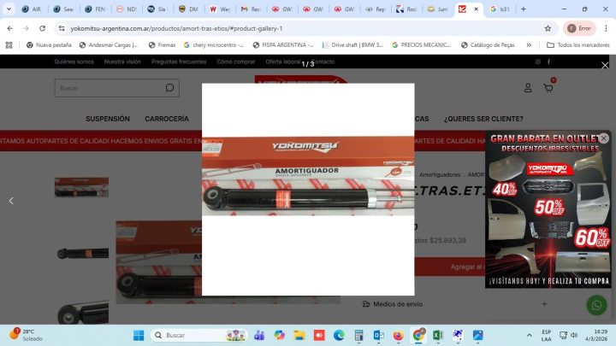Show more bookmarks chevron
616x346 pixels.
[x=529, y=45]
